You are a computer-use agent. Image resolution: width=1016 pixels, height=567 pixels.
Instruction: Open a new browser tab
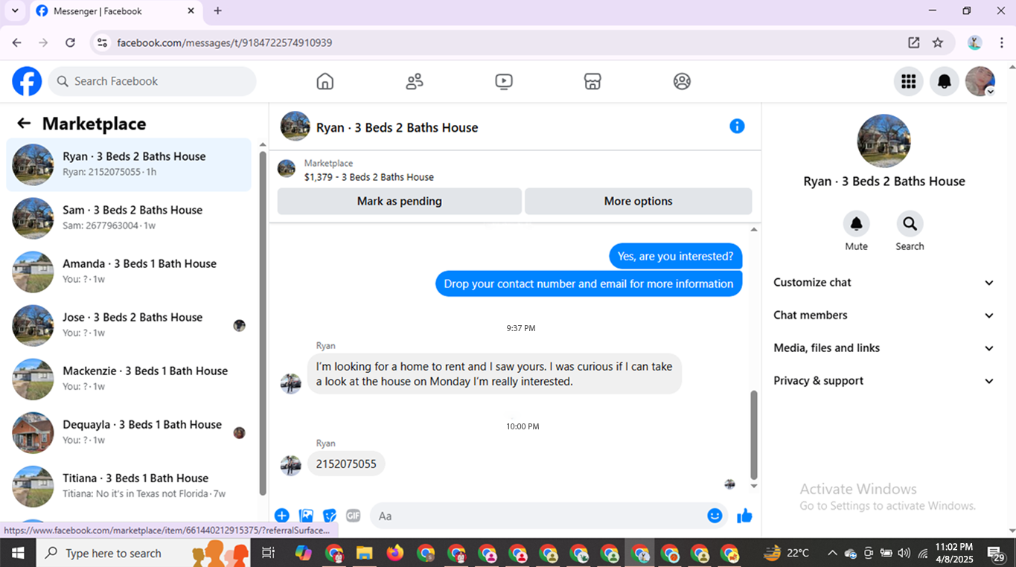click(x=217, y=11)
